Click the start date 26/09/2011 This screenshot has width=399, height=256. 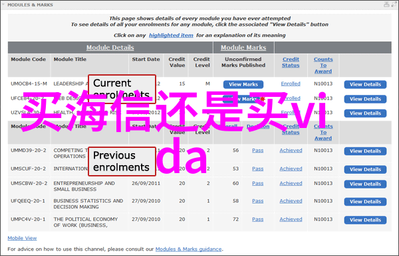(146, 183)
